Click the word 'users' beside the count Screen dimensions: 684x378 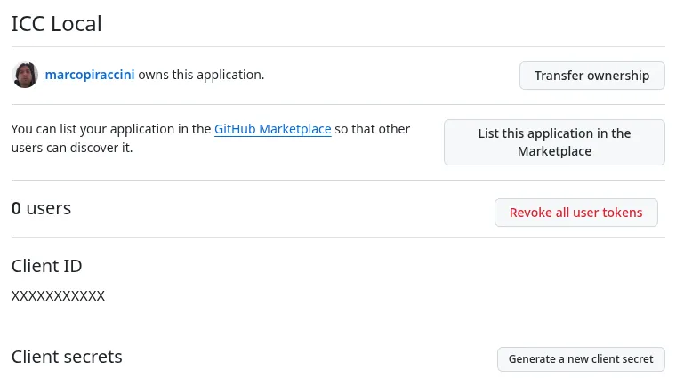click(x=48, y=209)
